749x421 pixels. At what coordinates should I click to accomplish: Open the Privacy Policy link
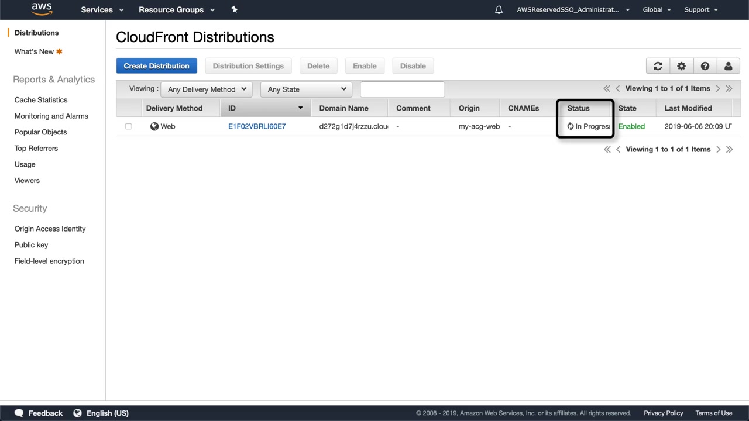[664, 413]
